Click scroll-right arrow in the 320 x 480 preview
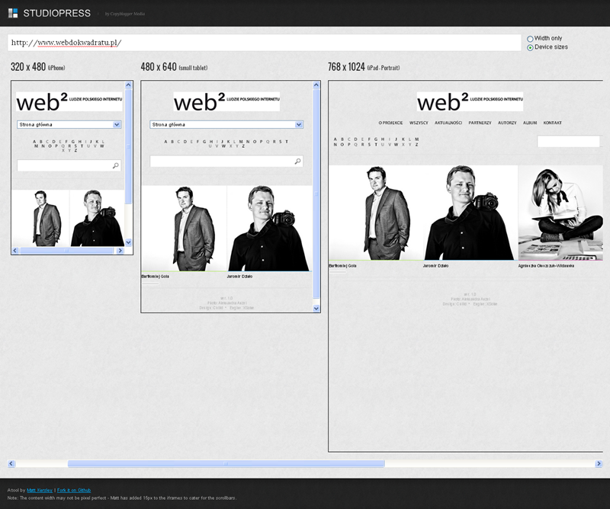The height and width of the screenshot is (509, 610). 120,251
